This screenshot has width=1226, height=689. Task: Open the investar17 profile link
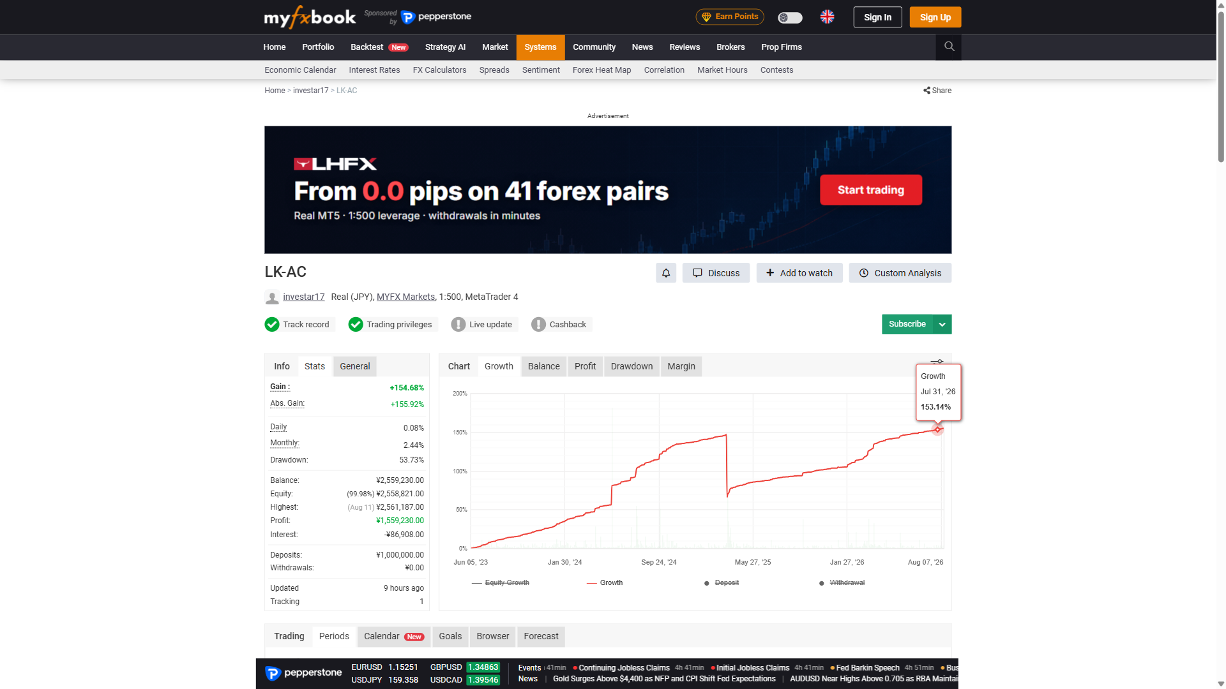coord(304,297)
